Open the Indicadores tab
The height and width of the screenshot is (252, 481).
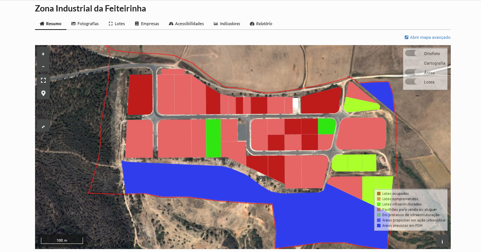(227, 24)
